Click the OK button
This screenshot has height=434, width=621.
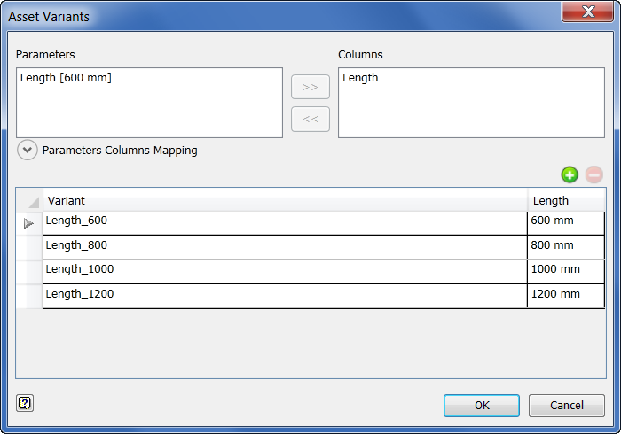(x=482, y=406)
